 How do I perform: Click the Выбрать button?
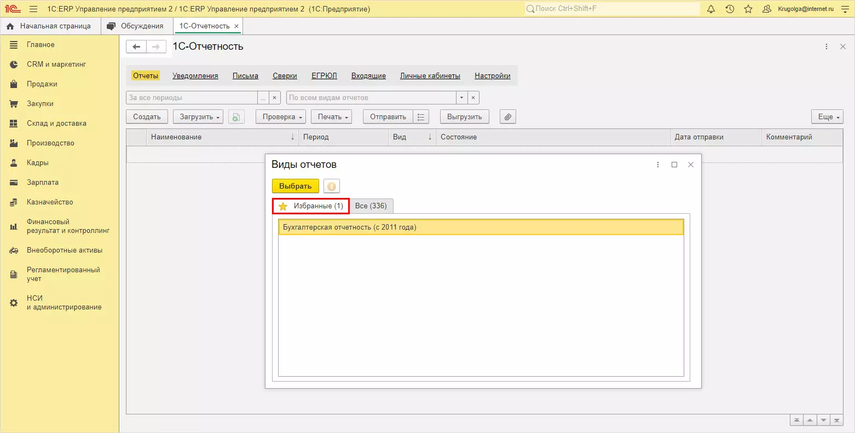click(296, 186)
